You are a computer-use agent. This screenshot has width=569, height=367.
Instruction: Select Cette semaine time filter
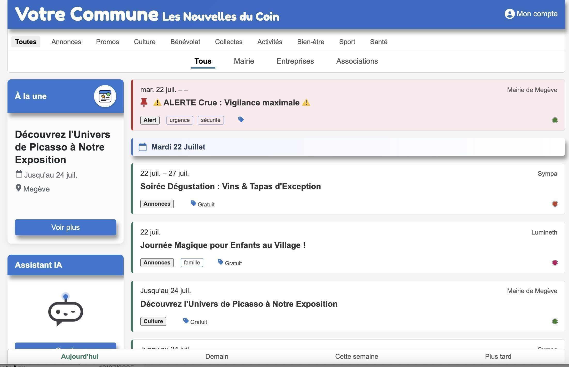pos(357,356)
